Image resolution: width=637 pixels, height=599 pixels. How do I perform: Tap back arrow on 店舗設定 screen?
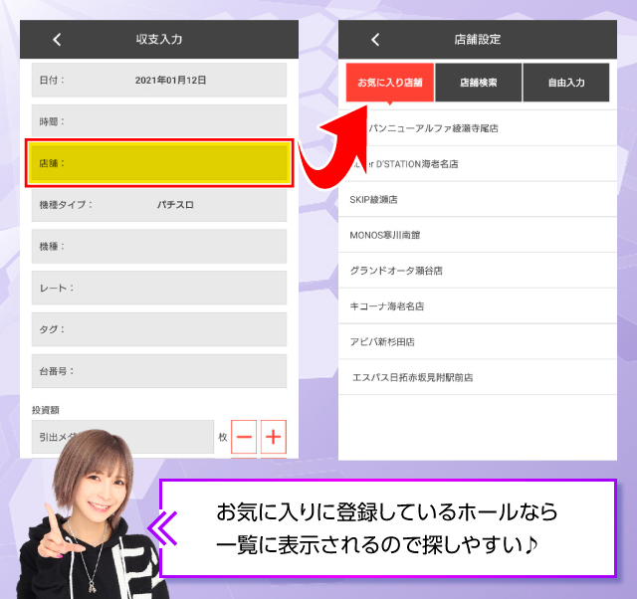(375, 40)
